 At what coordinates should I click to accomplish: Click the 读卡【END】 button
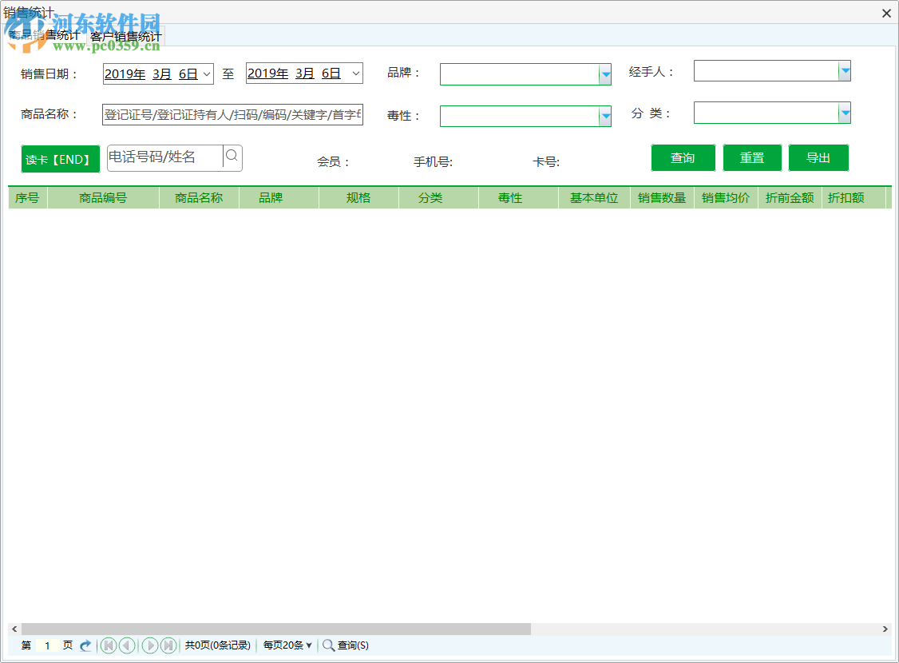point(60,159)
